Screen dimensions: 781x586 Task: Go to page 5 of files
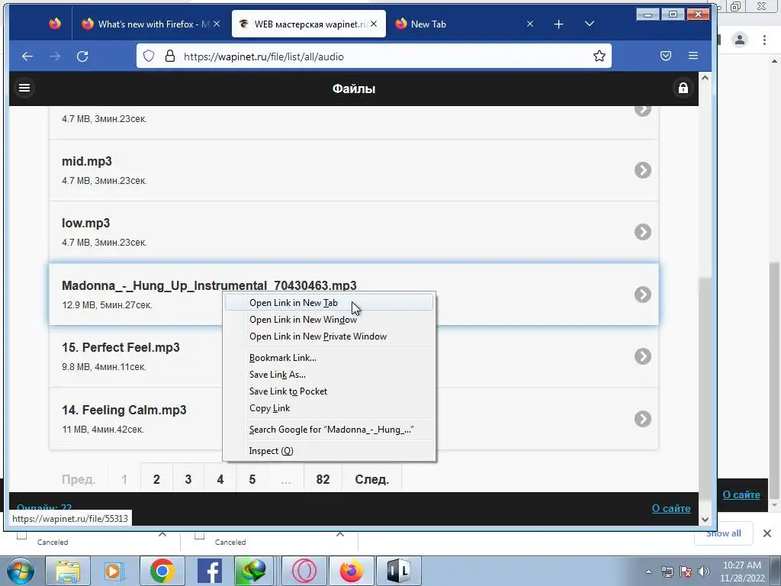[252, 479]
